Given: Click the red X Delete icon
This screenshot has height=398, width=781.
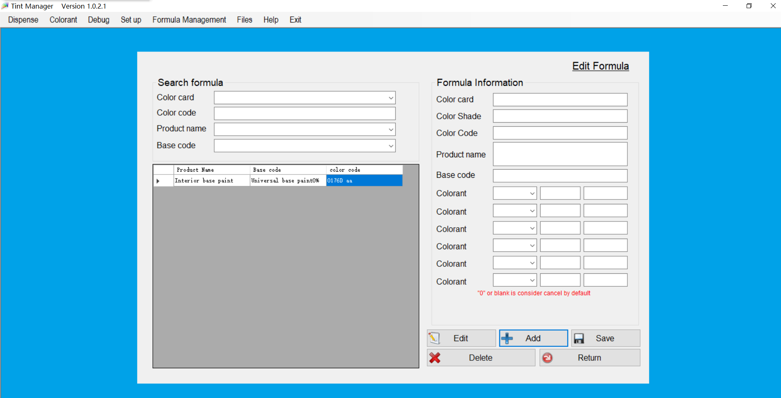Looking at the screenshot, I should coord(435,358).
